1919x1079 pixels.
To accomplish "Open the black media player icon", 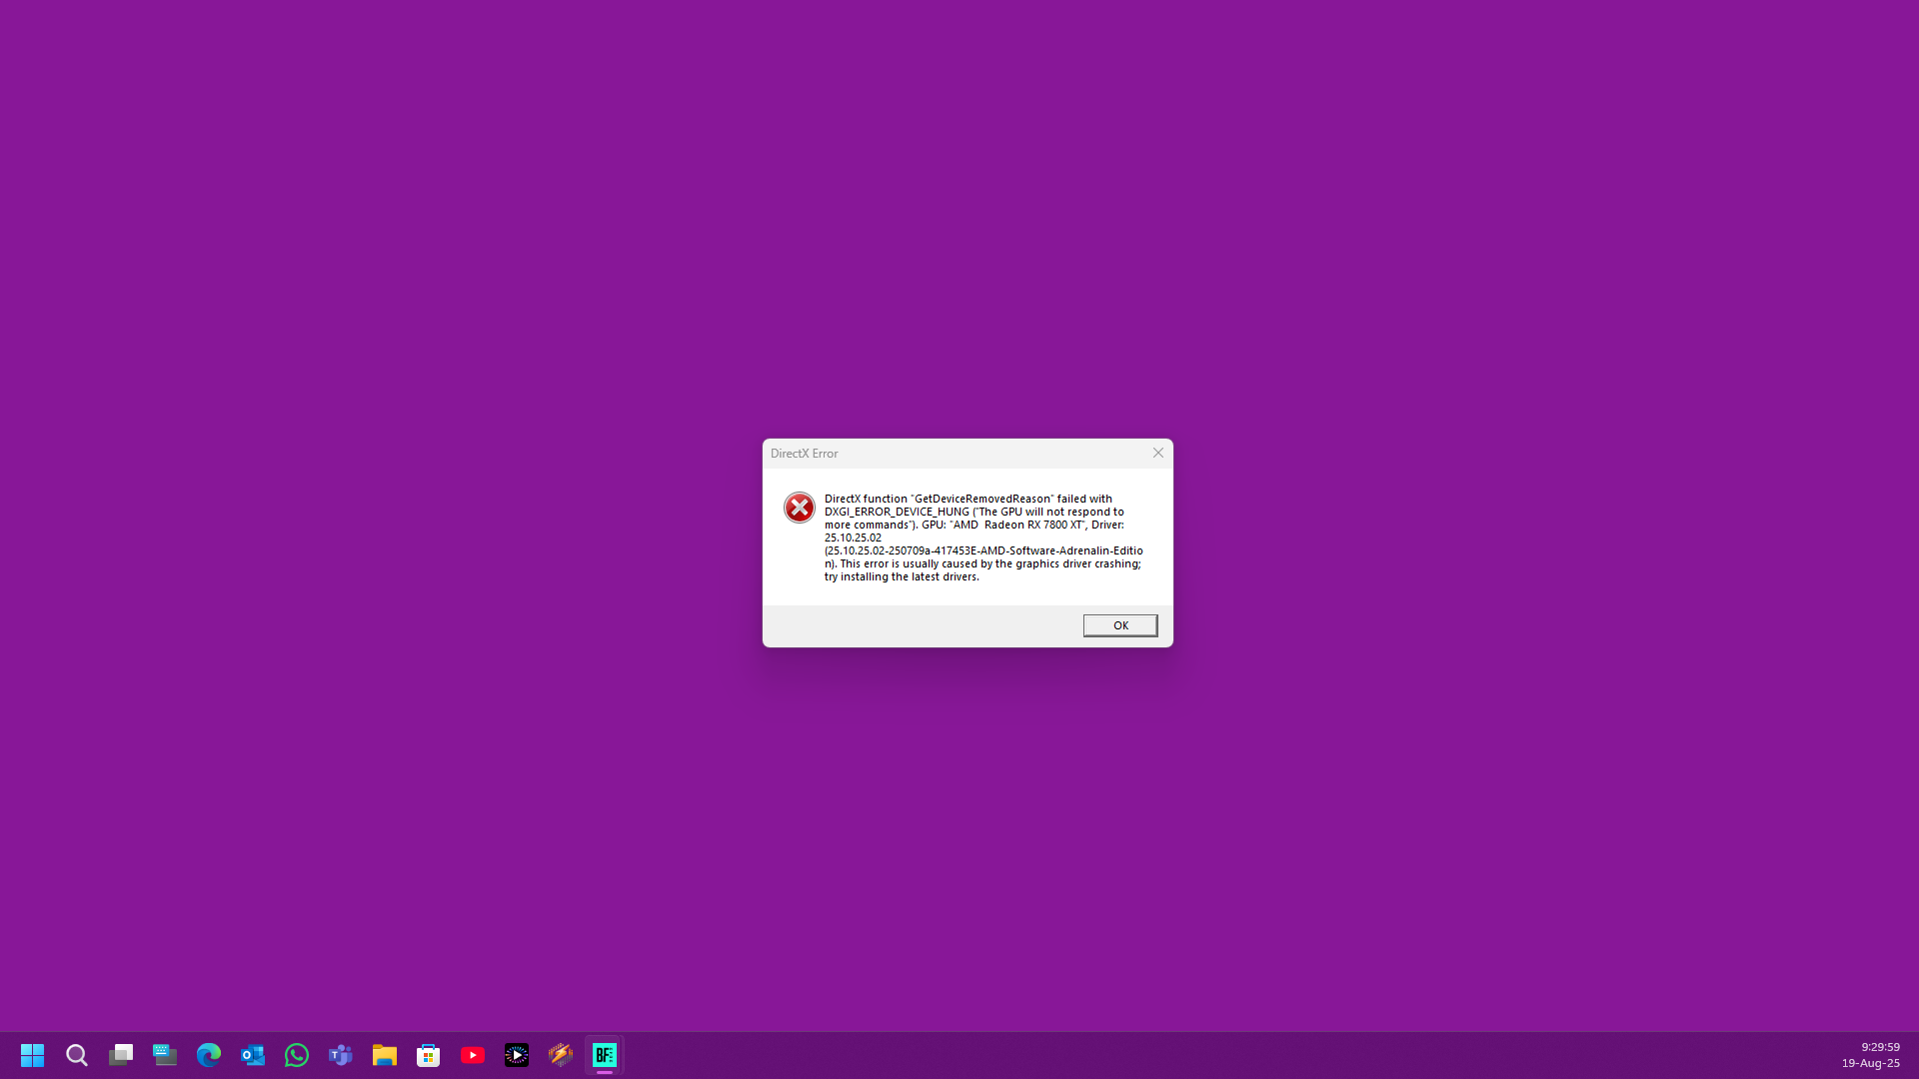I will 517,1055.
